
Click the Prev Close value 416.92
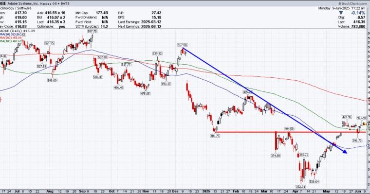[x=20, y=26]
